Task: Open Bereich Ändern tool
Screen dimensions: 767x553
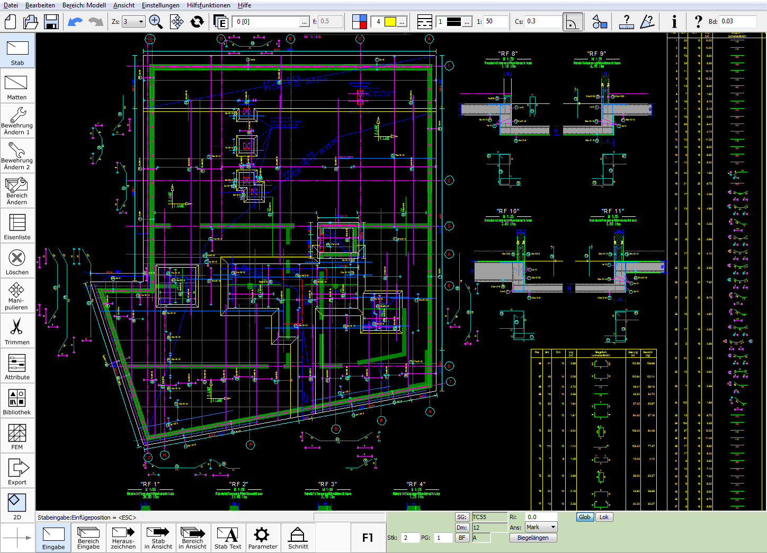Action: (x=17, y=191)
